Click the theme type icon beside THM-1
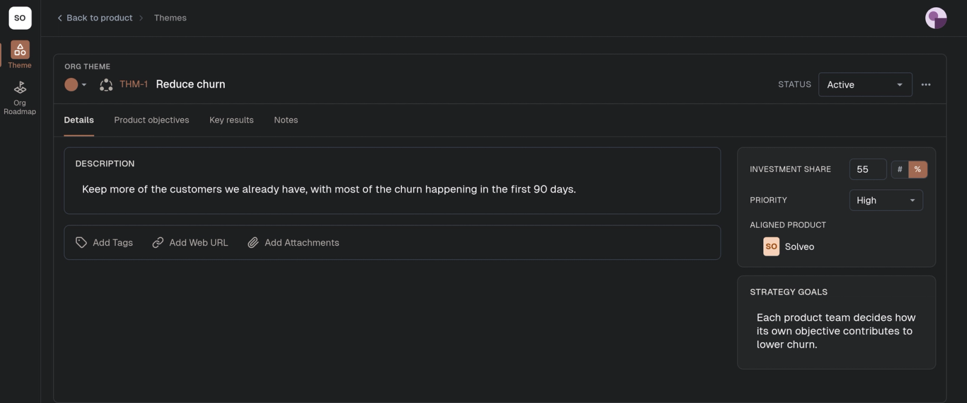Viewport: 967px width, 403px height. [x=106, y=85]
